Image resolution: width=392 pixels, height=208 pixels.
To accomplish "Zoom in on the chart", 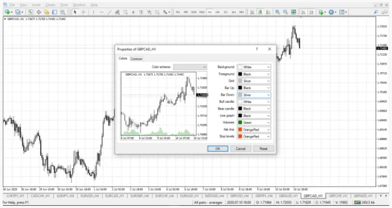I will [278, 12].
